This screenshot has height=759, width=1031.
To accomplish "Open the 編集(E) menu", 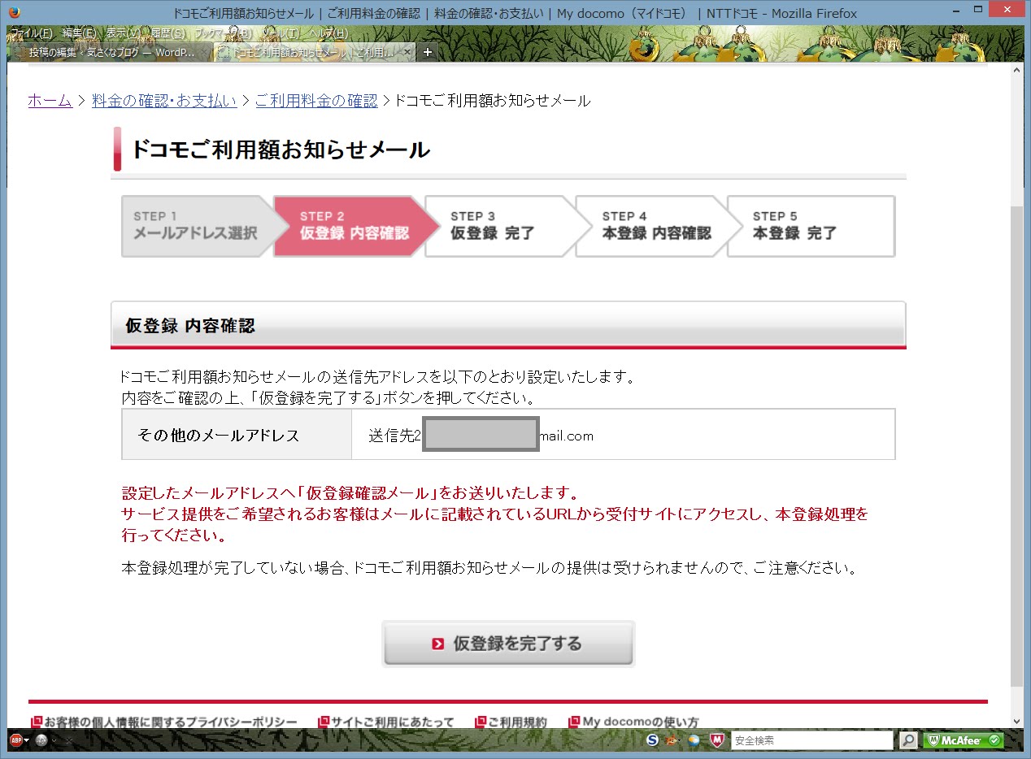I will pyautogui.click(x=79, y=33).
